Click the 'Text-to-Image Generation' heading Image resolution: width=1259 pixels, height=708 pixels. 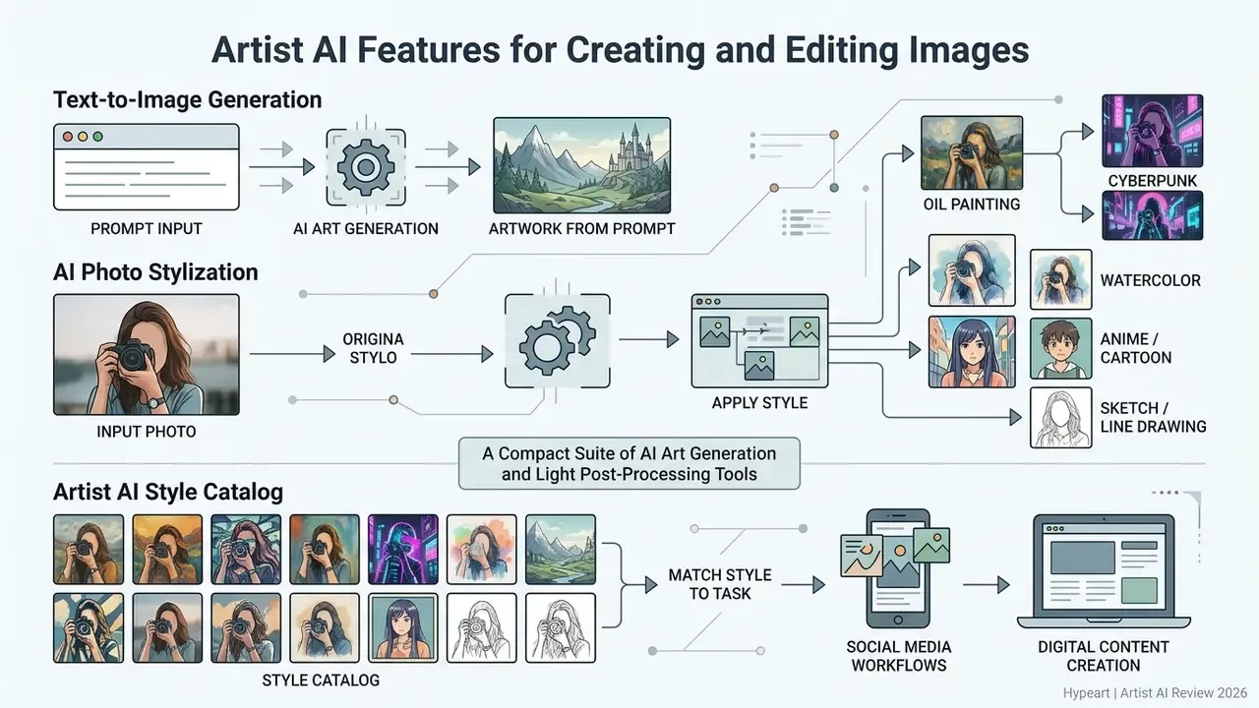[x=188, y=99]
